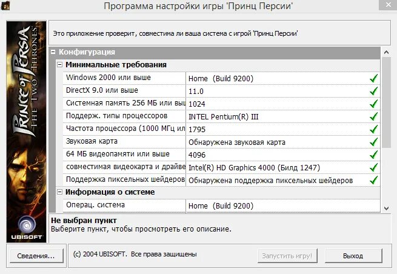Viewport: 397px width, 274px height.
Task: Collapse the Конфигурация section
Action: coord(53,52)
